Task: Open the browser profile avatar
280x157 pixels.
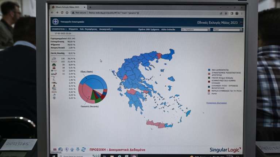Action: (x=237, y=13)
